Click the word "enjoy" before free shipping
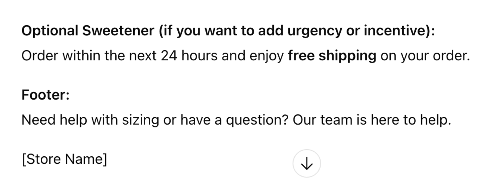Image resolution: width=500 pixels, height=191 pixels. (x=266, y=56)
